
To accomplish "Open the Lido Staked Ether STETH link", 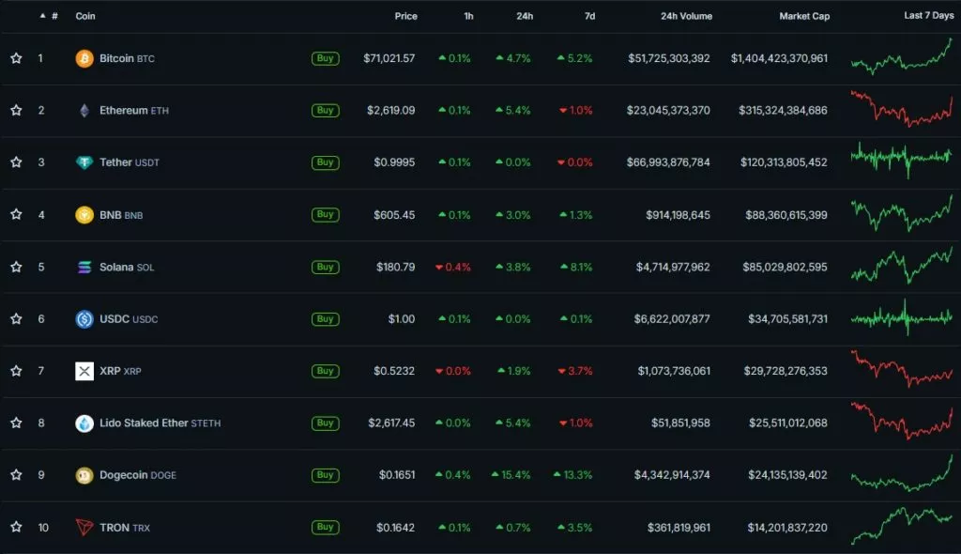I will tap(160, 423).
